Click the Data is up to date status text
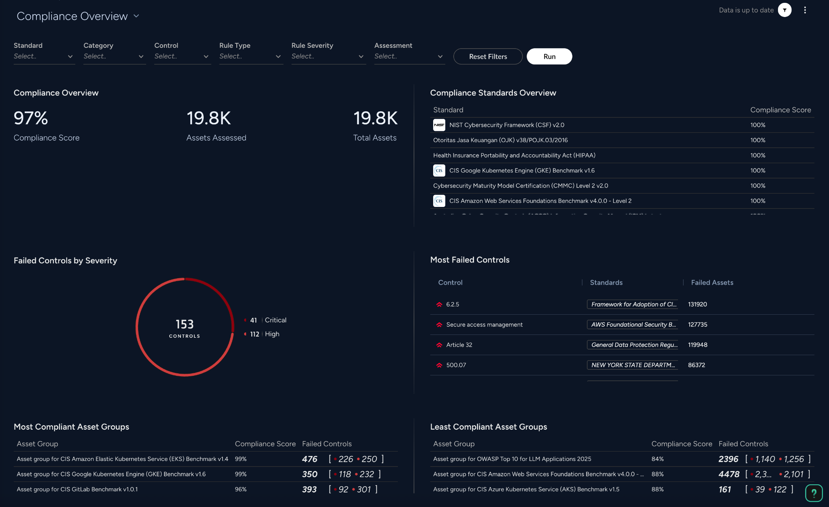This screenshot has width=829, height=507. (746, 10)
